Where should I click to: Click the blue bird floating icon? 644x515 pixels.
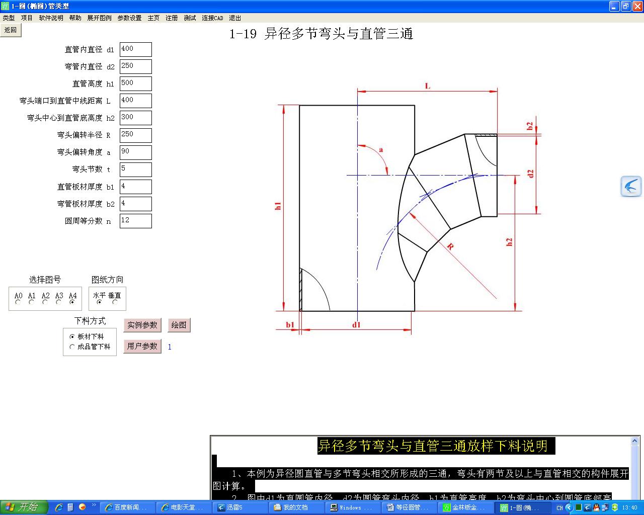631,187
